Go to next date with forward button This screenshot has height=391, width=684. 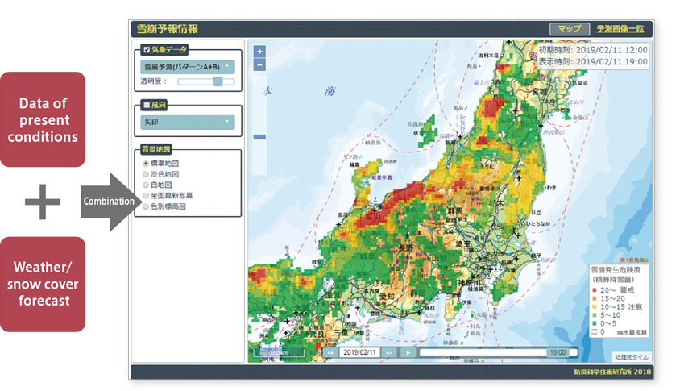[389, 352]
